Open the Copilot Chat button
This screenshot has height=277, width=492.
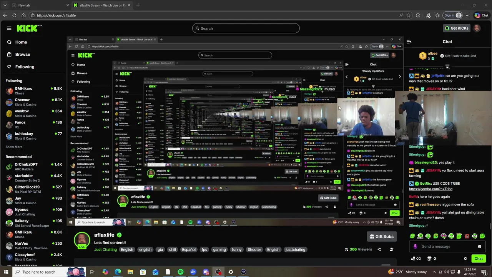click(x=481, y=15)
